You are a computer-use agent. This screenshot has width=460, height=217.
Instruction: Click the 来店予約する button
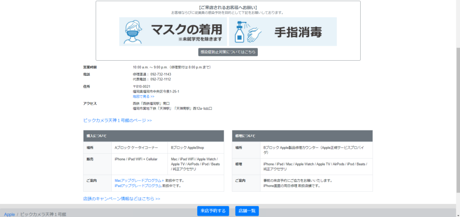[x=213, y=211]
